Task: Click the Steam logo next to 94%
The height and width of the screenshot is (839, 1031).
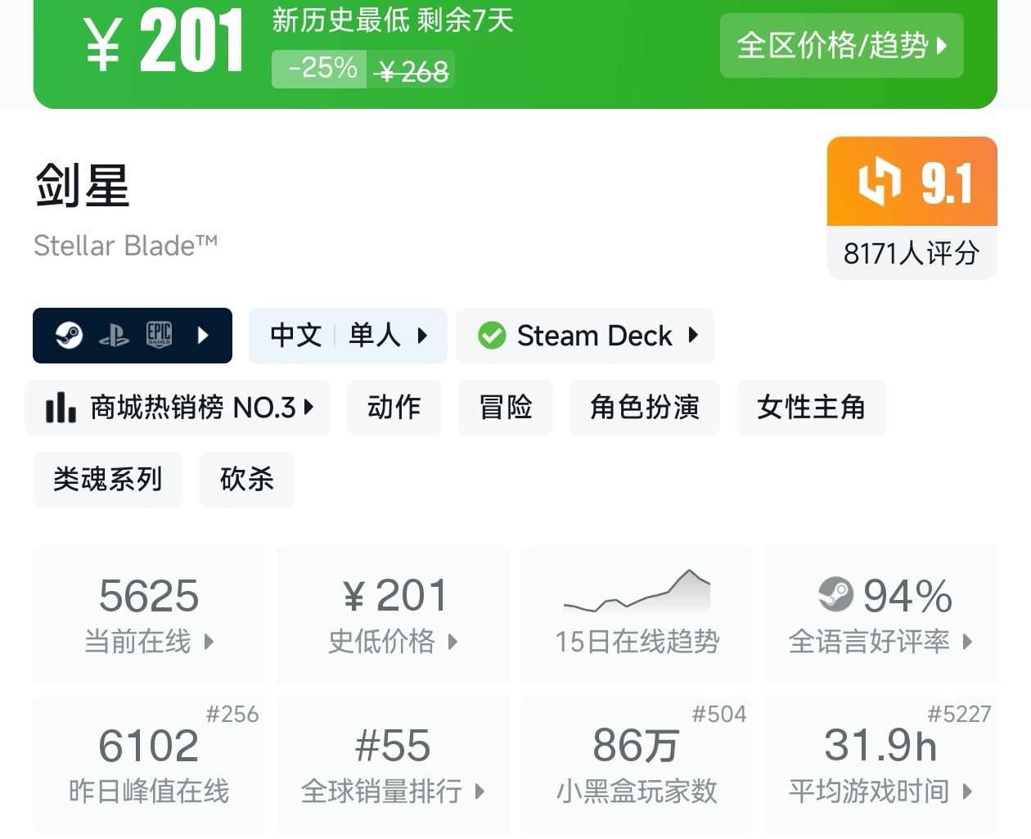Action: (x=835, y=594)
